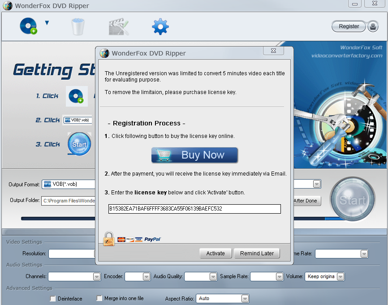Click the videoconverterfactory.com text
The width and height of the screenshot is (388, 305).
pos(347,56)
